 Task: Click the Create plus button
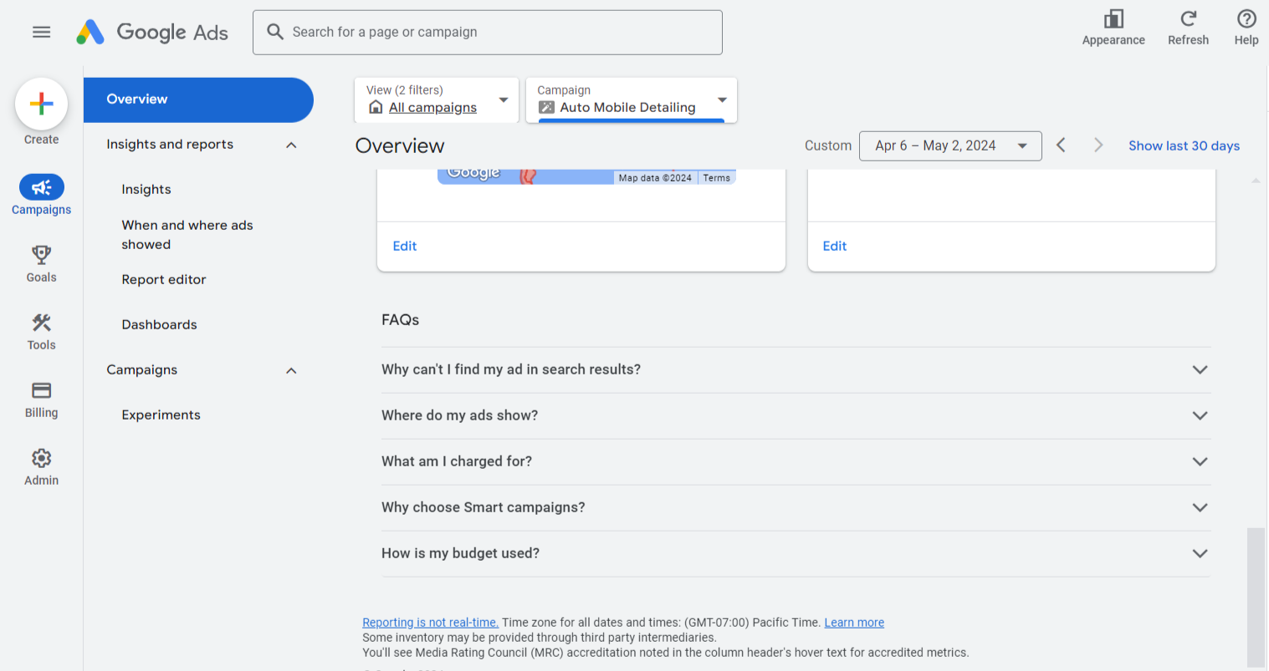(x=41, y=104)
